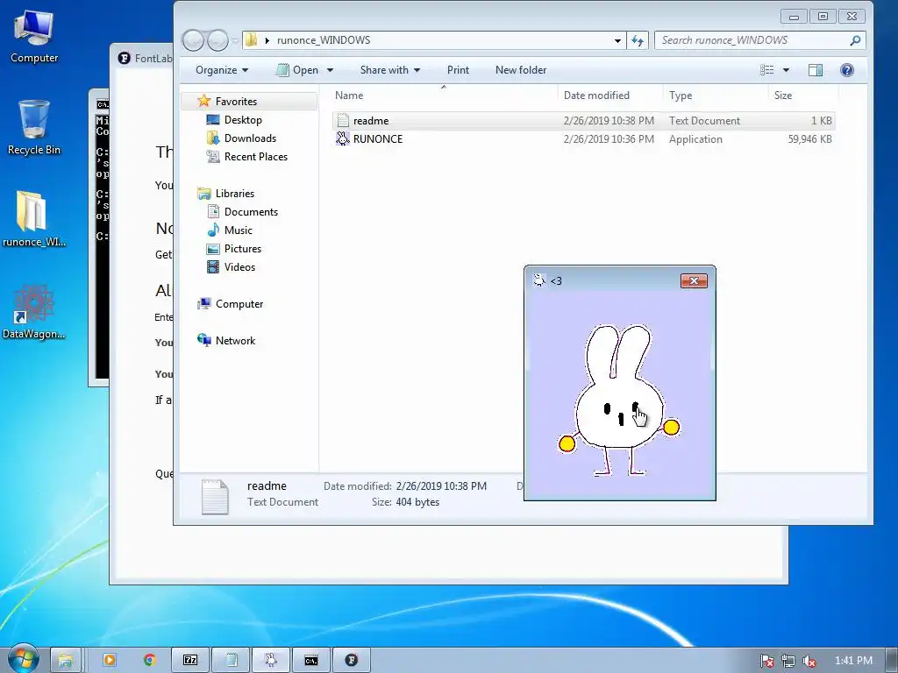Click New folder in toolbar
Screen dimensions: 898x673
click(x=521, y=70)
